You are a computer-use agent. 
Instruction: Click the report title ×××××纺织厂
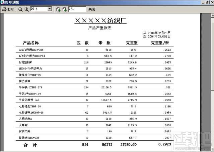click(100, 21)
